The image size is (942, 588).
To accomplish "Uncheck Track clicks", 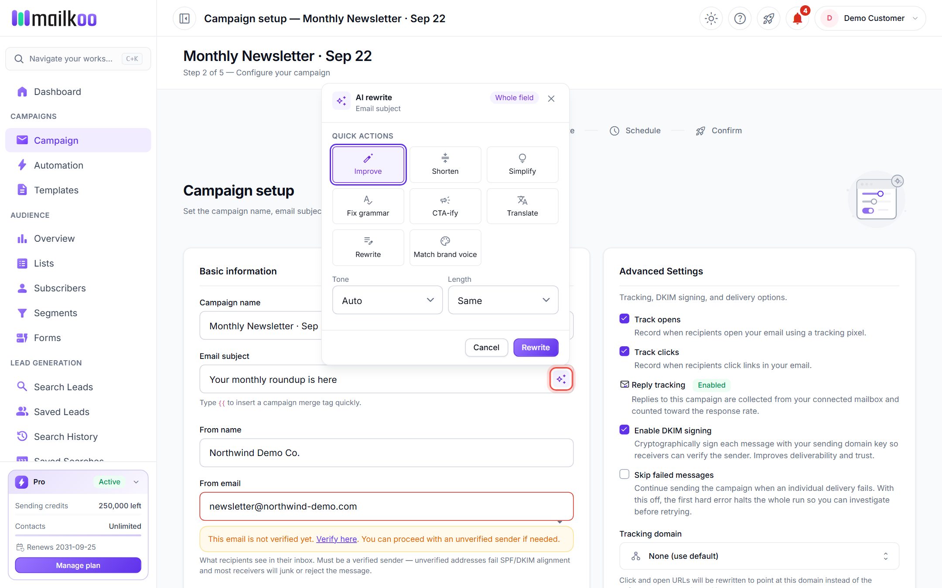I will click(624, 351).
